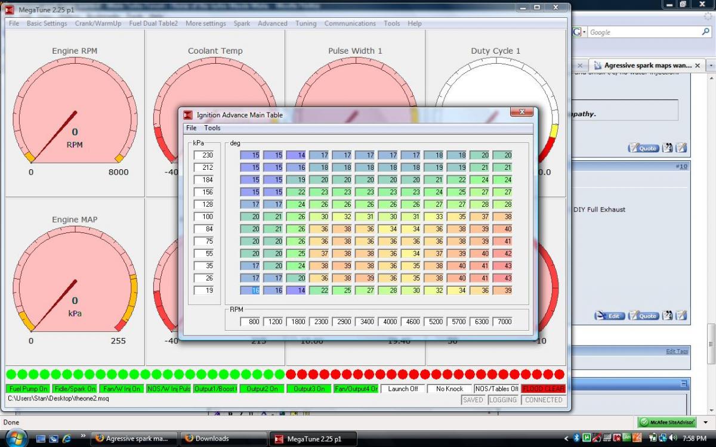Image resolution: width=716 pixels, height=447 pixels.
Task: Click the 230 kPa bin input field
Action: (x=203, y=155)
